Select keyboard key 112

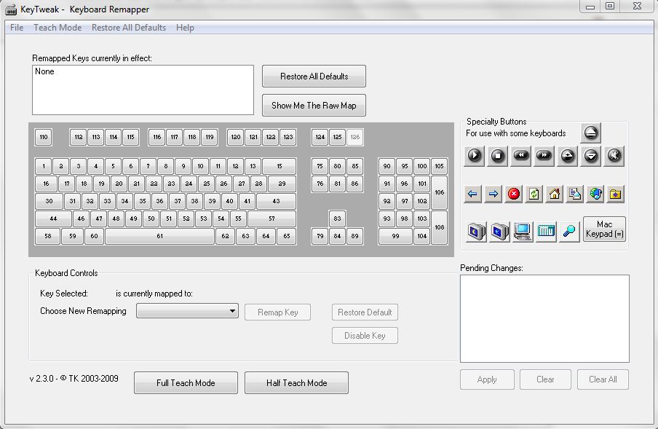[x=79, y=137]
